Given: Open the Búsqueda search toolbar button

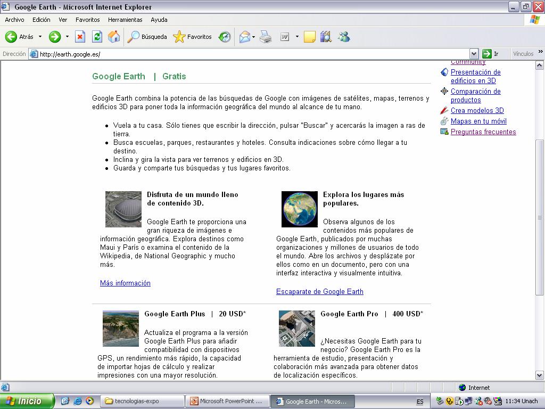Looking at the screenshot, I should click(x=147, y=37).
